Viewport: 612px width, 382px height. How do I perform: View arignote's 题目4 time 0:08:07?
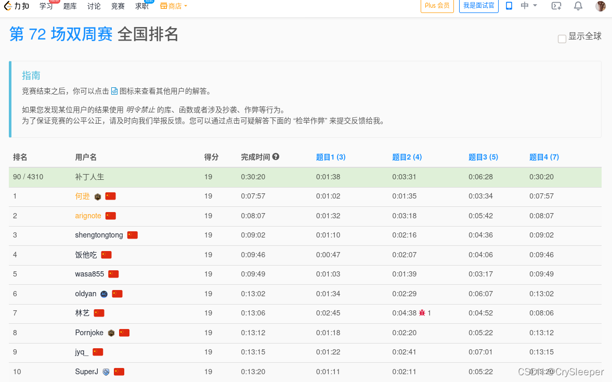pos(541,216)
